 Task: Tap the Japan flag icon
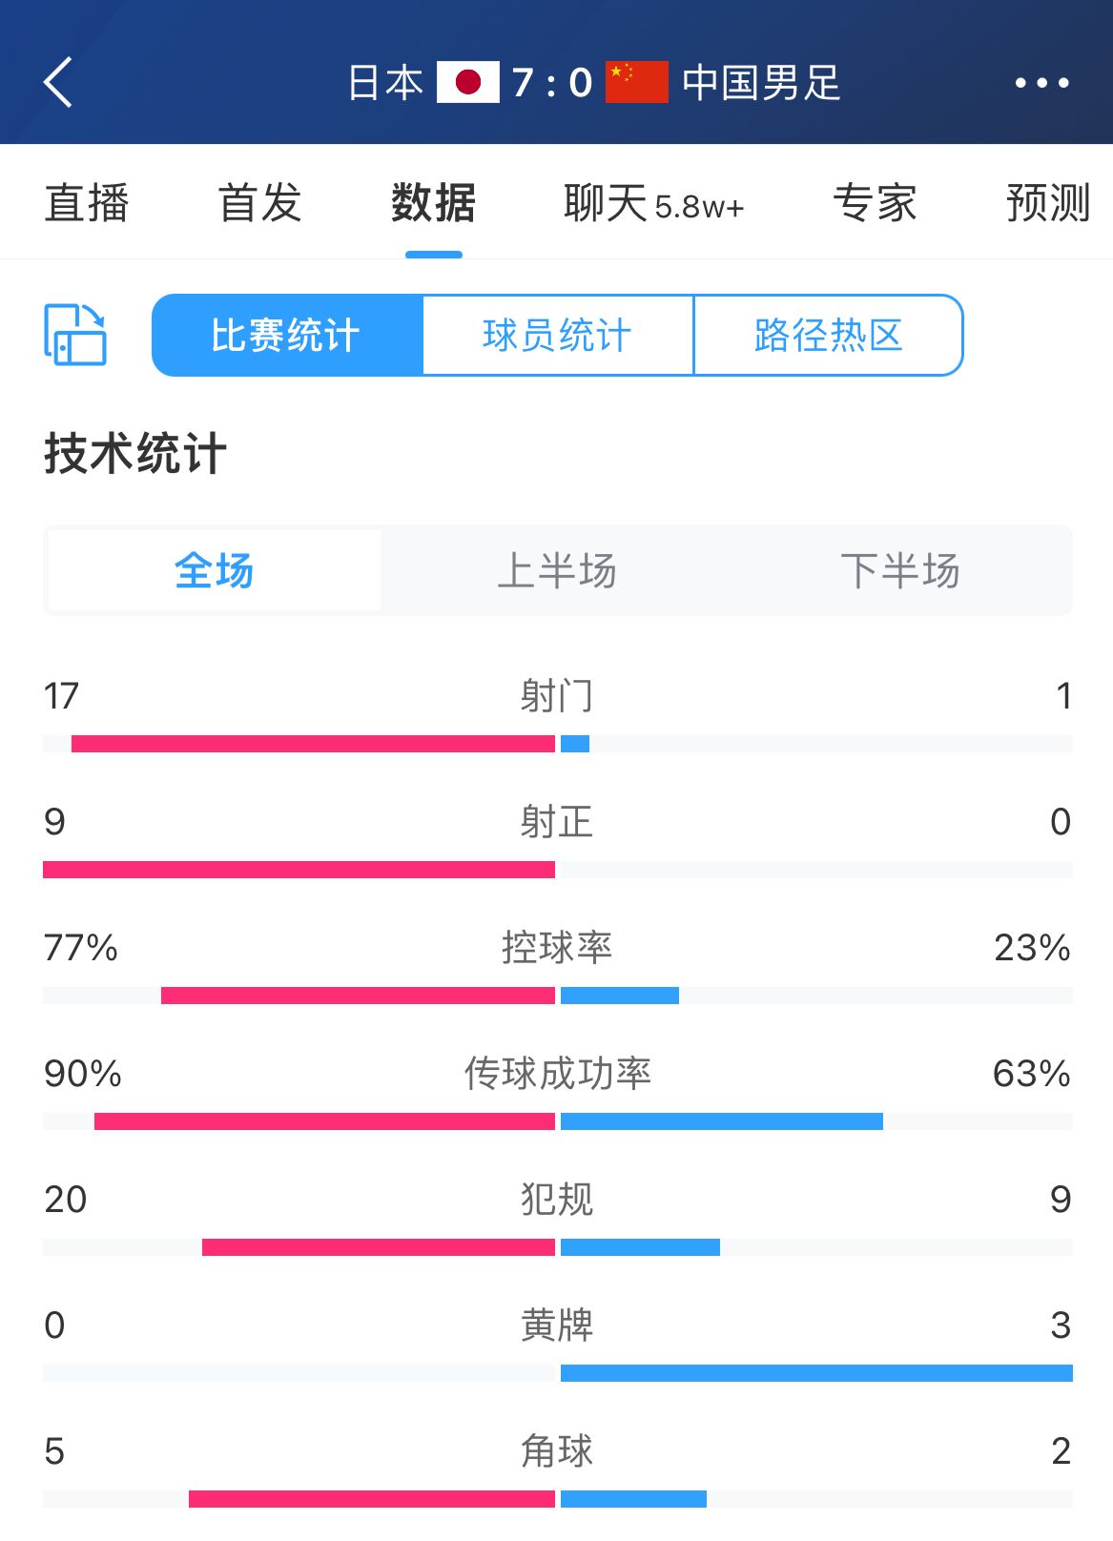(x=467, y=82)
